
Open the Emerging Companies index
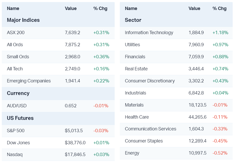(29, 81)
